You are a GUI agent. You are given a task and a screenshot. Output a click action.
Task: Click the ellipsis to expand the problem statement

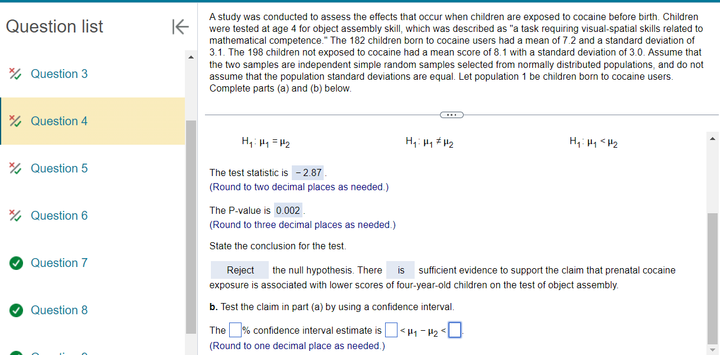click(x=451, y=114)
